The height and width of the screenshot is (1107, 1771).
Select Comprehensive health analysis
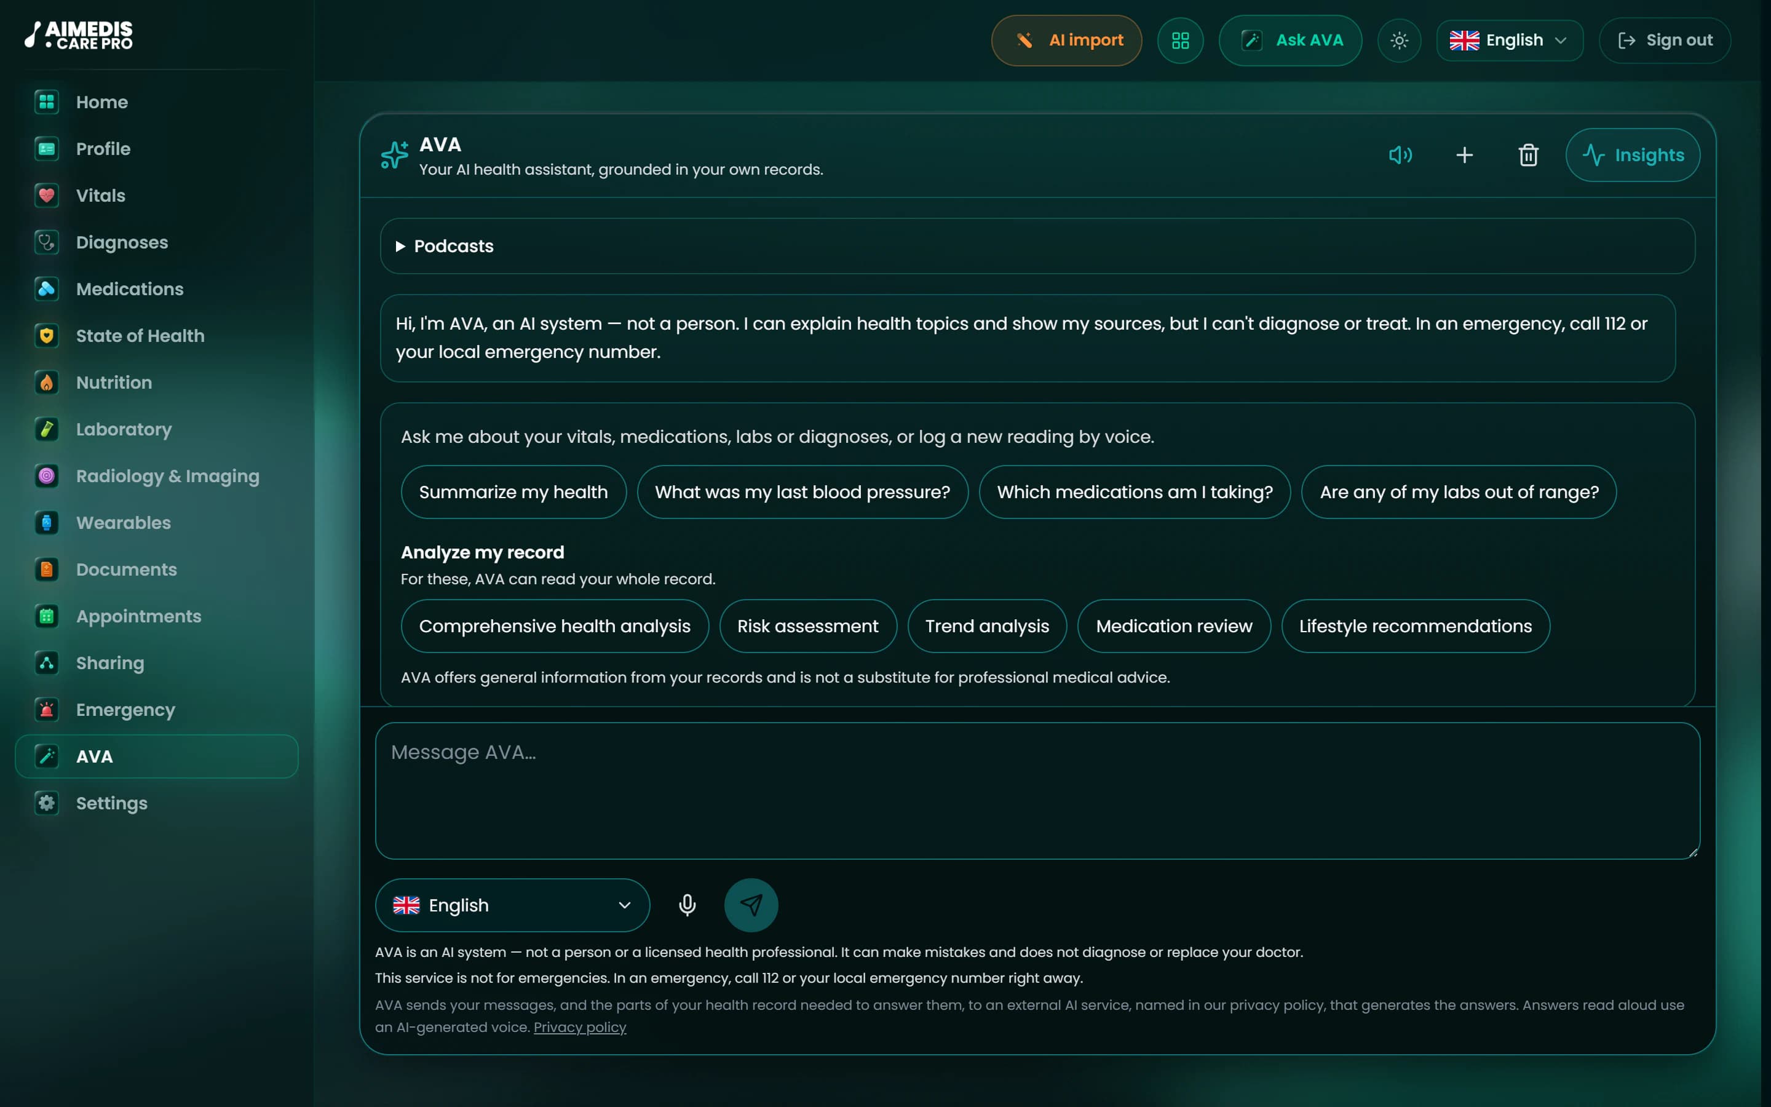coord(555,626)
